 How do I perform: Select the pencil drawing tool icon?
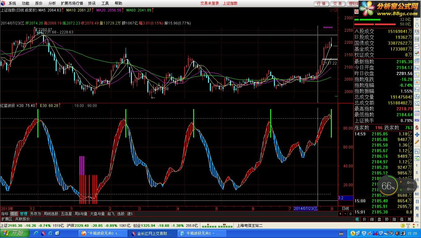pos(417,142)
